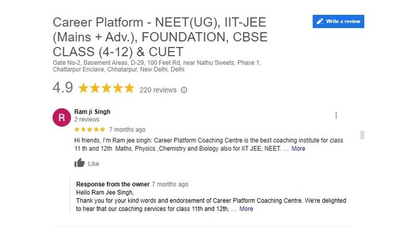Click the Response from the owner heading
This screenshot has height=238, width=417.
click(113, 184)
